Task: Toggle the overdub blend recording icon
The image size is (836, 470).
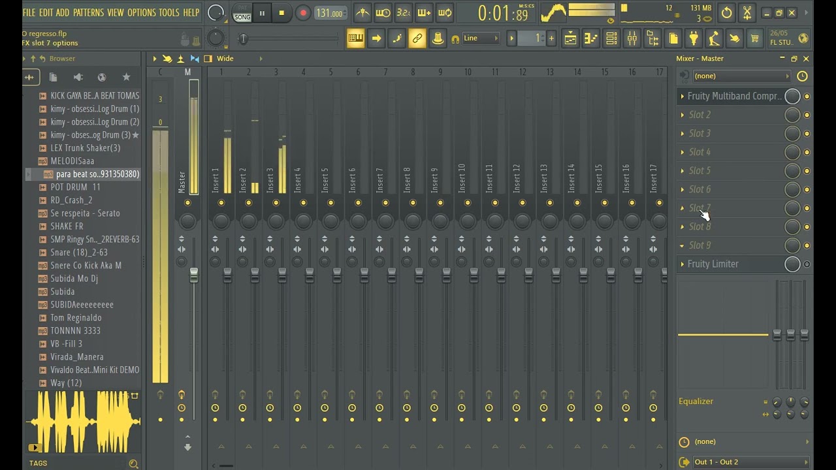Action: (x=424, y=12)
